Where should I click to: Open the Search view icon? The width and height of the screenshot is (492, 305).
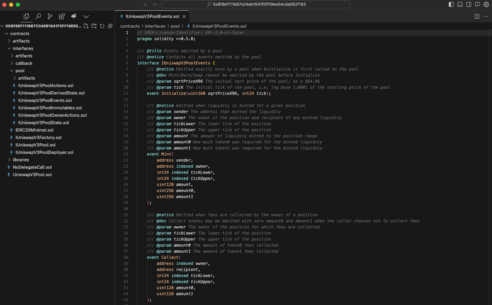pos(38,16)
